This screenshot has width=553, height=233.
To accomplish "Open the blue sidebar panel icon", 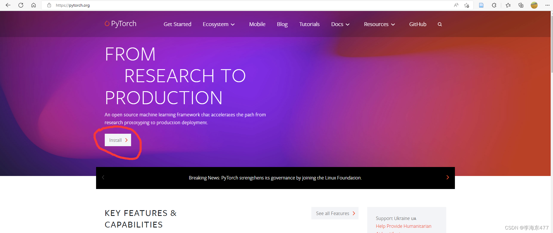I will (x=481, y=5).
